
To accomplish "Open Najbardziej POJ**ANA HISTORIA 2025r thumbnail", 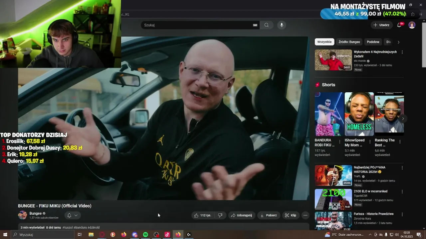I will 333,175.
